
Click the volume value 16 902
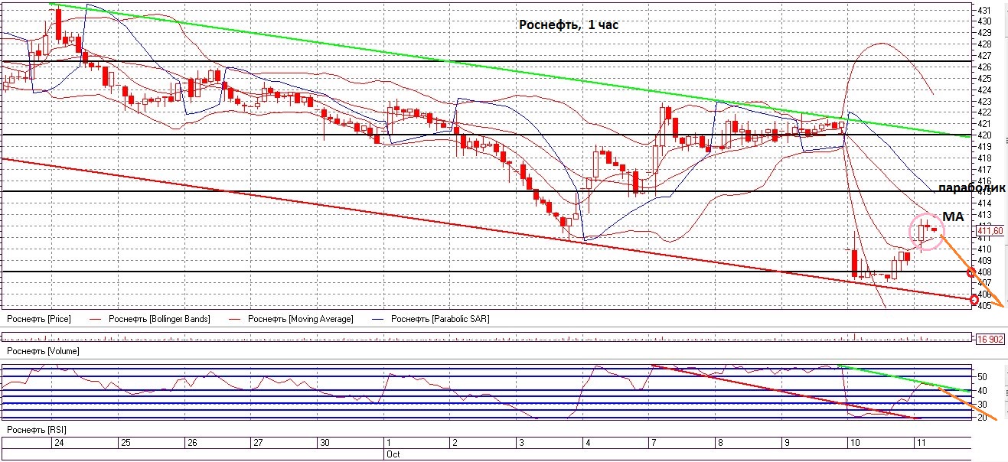click(x=990, y=339)
